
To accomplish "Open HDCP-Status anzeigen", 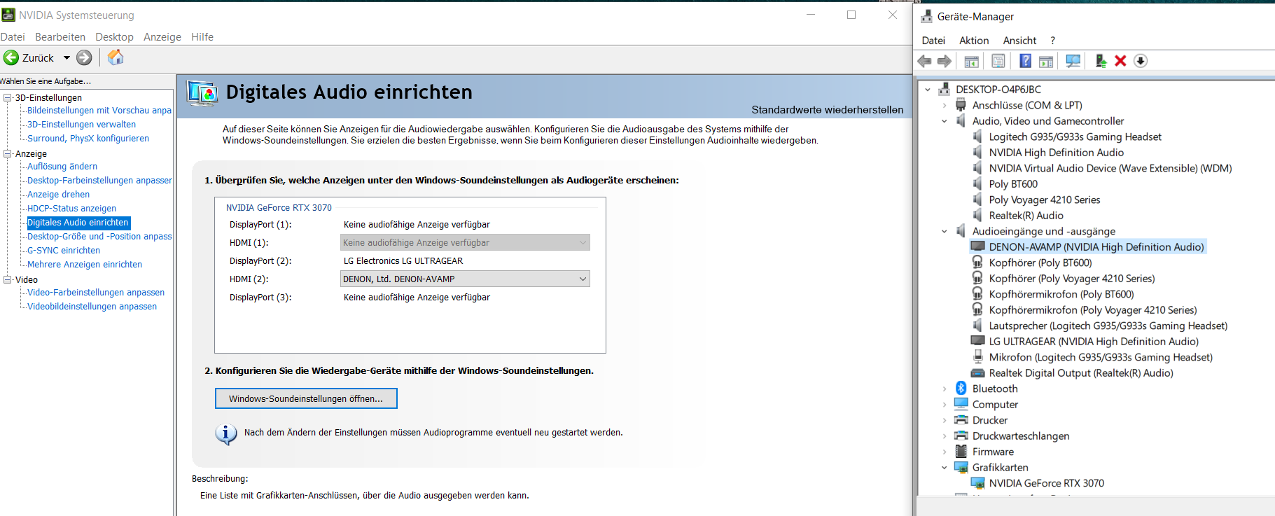I will pyautogui.click(x=71, y=209).
